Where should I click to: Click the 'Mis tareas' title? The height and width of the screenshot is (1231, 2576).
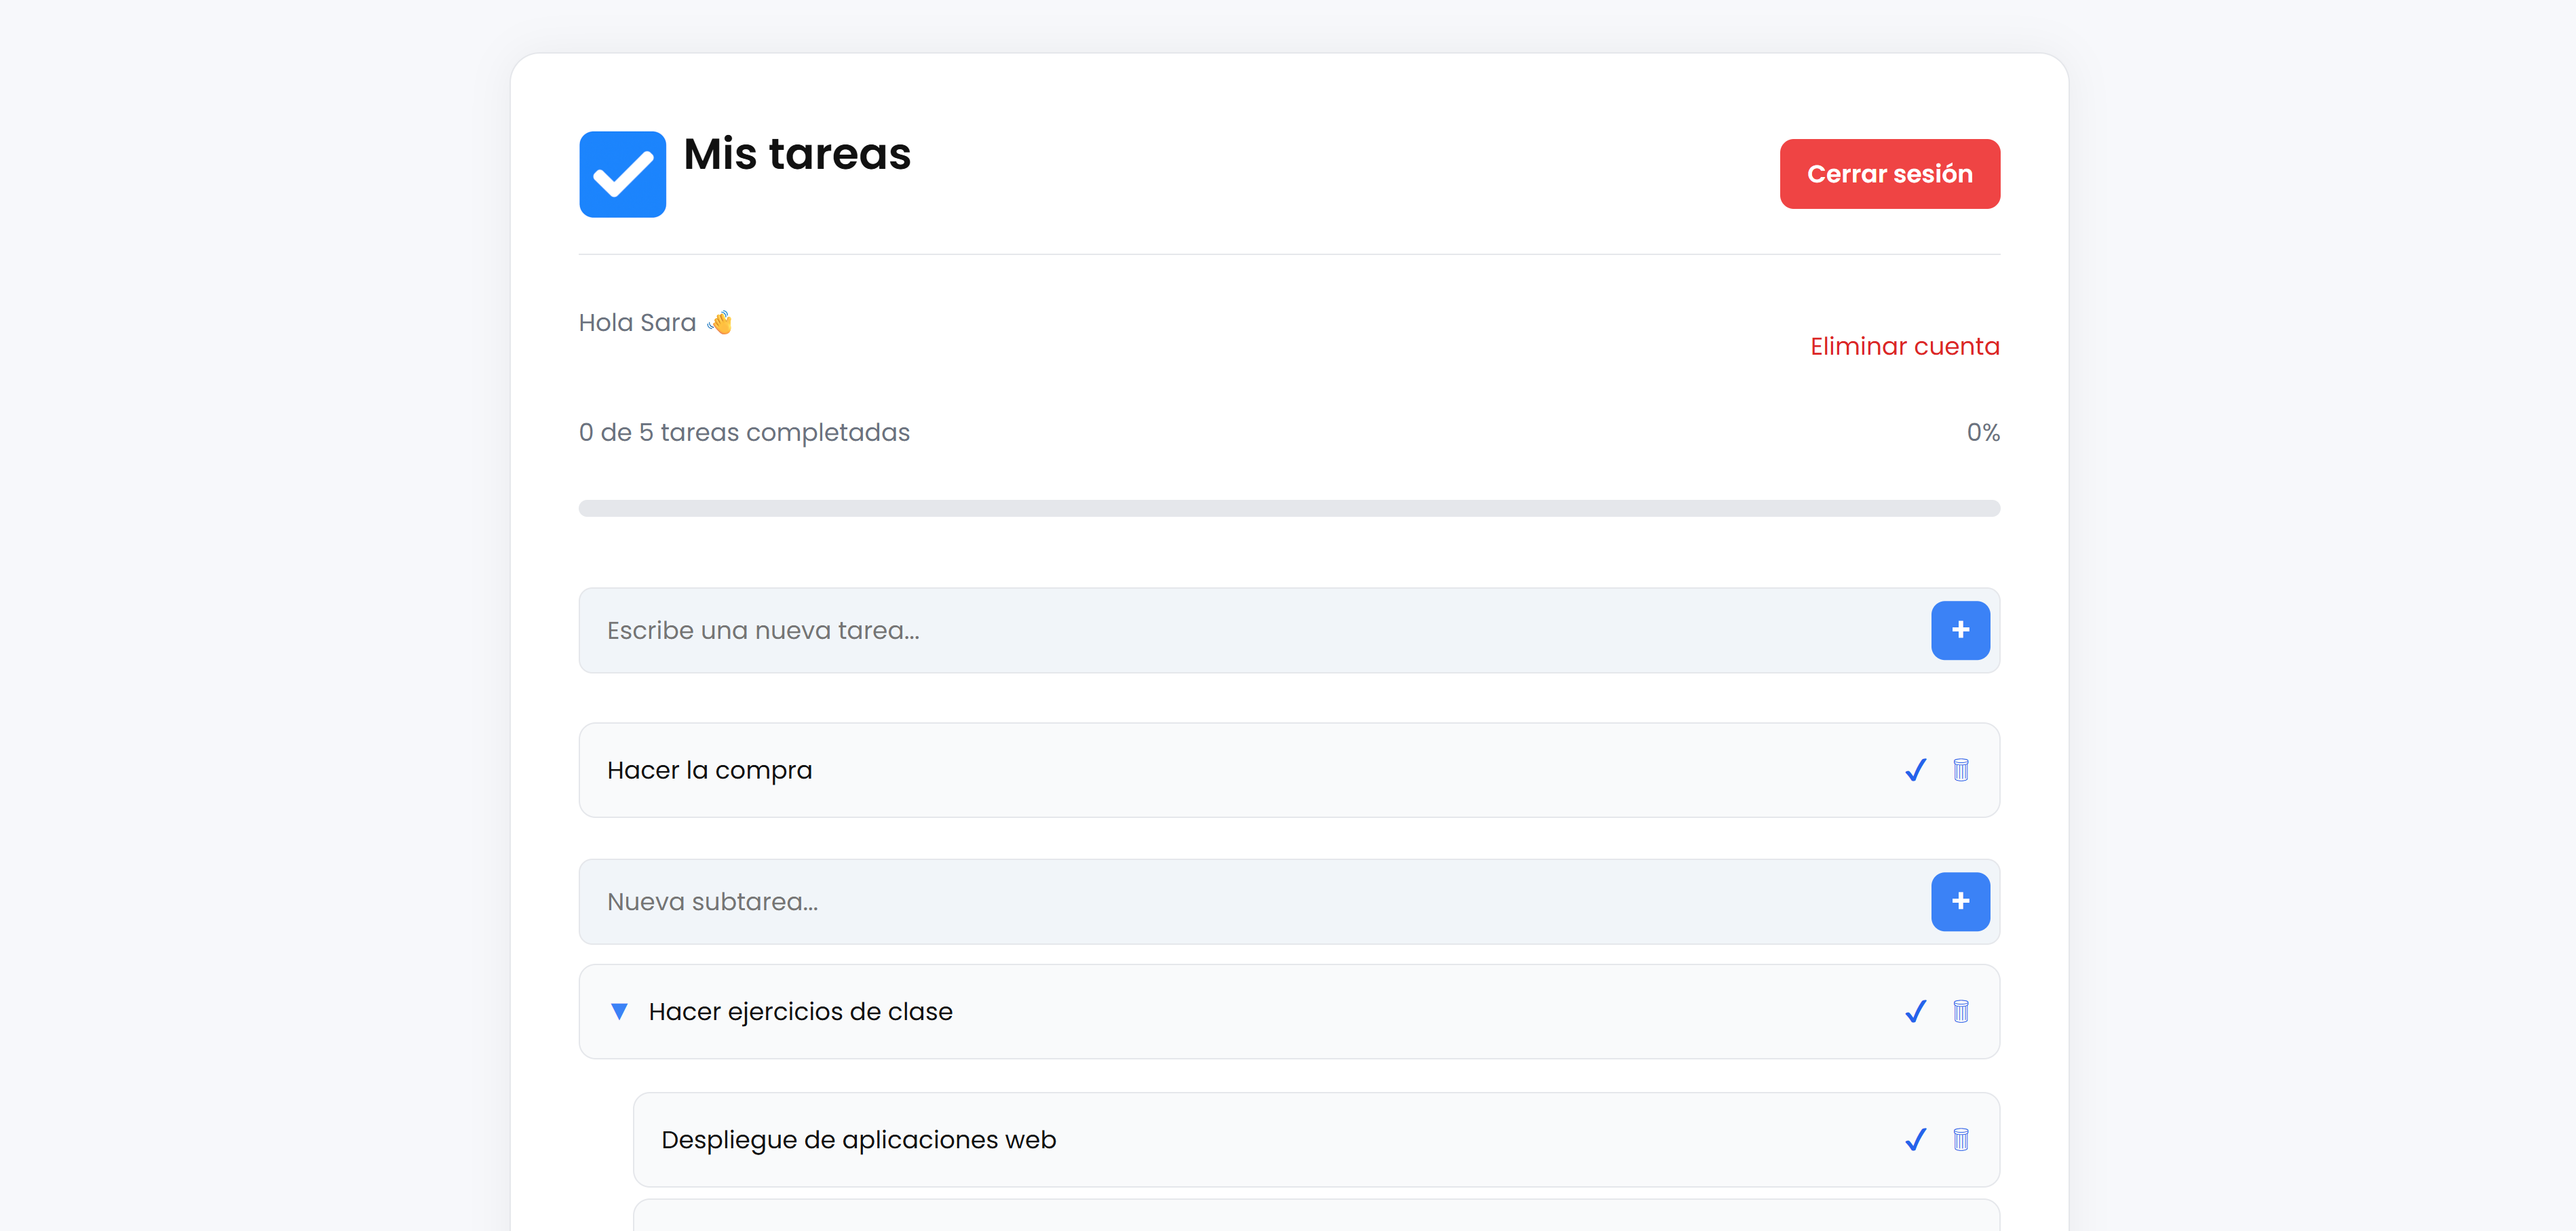tap(796, 154)
